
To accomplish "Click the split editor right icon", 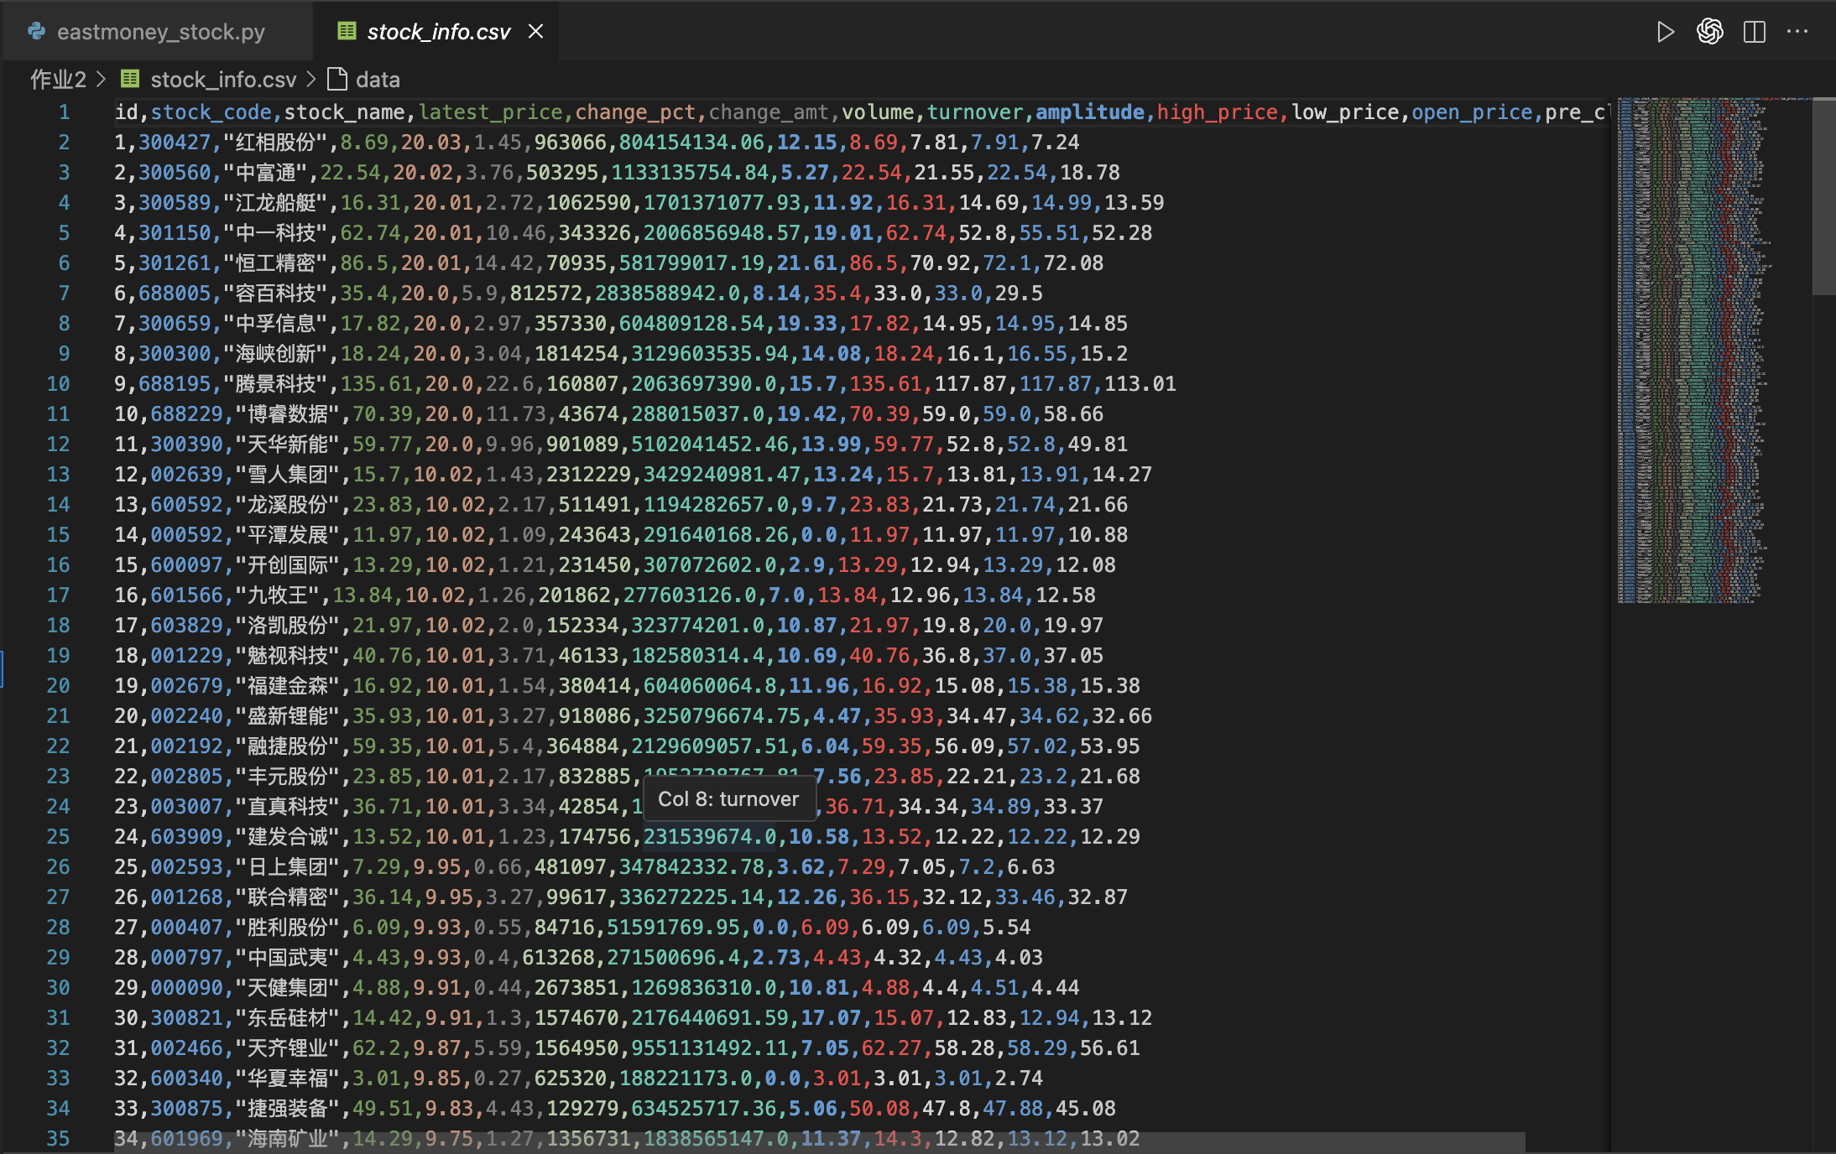I will [x=1754, y=32].
